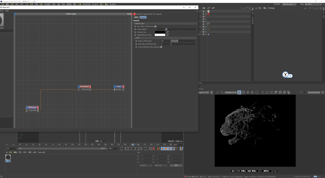Click the Perpendicular Color eyedropper icon
Viewport: 325px width, 178px height.
coord(168,35)
